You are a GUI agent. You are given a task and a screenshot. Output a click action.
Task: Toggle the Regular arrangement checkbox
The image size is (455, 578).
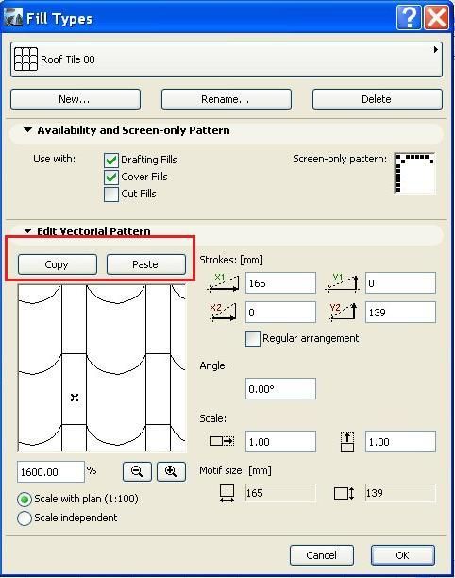pyautogui.click(x=253, y=338)
